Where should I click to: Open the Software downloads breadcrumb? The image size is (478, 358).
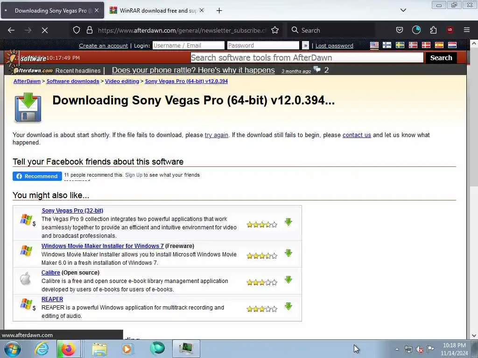[x=72, y=81]
